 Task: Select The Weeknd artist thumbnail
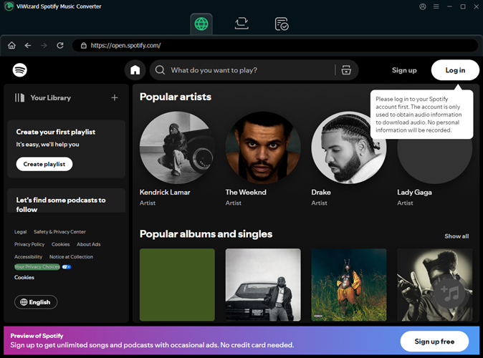pyautogui.click(x=263, y=149)
